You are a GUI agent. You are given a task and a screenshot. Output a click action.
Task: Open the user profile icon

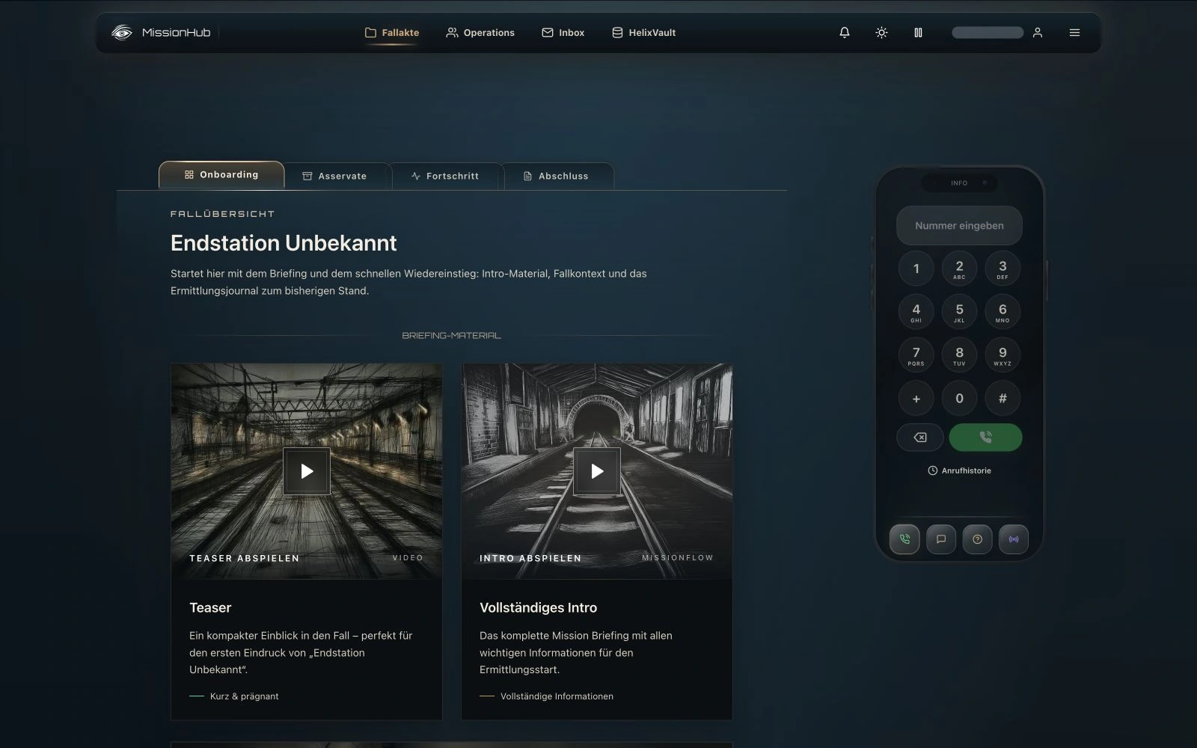coord(1038,32)
